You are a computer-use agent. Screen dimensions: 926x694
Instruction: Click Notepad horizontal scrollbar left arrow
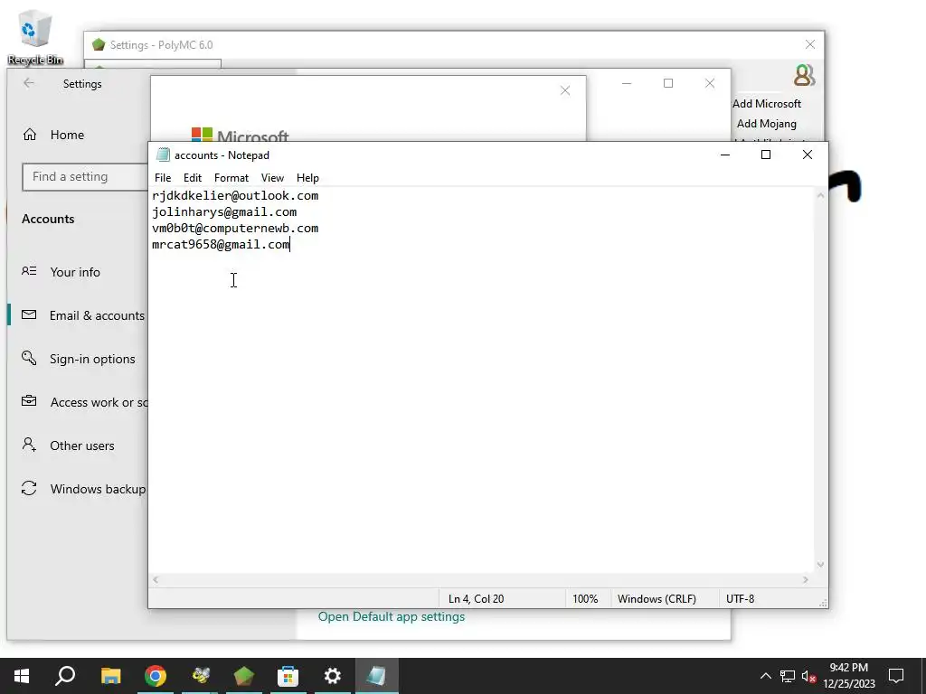pos(156,580)
